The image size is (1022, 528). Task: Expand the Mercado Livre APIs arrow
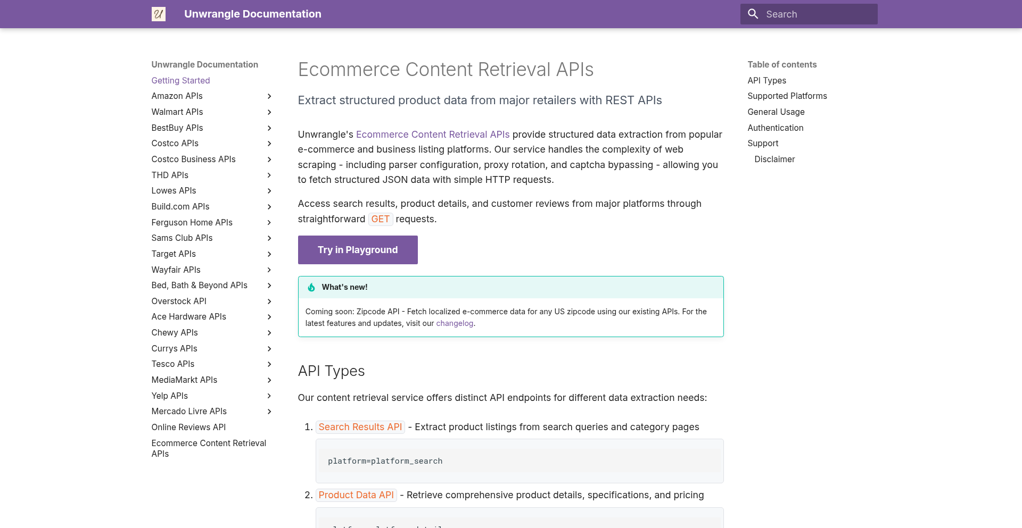(269, 412)
